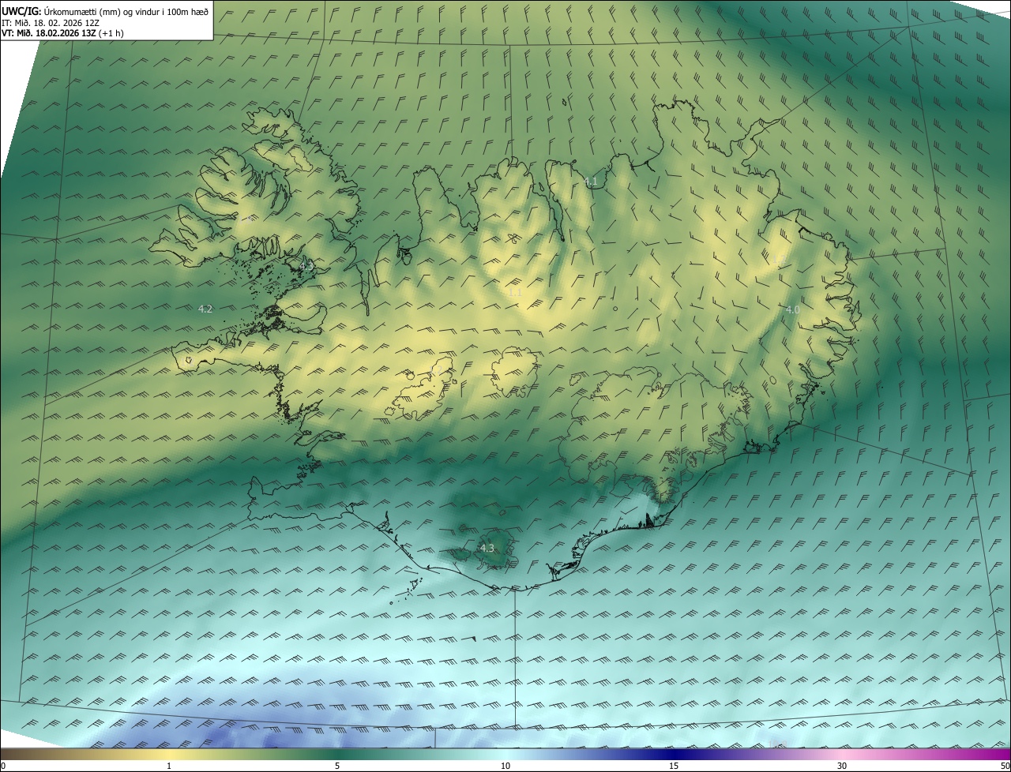This screenshot has height=772, width=1011.
Task: Click the title 'Úrkomumætti (mm) og vindur í 100m hæð'
Action: click(126, 10)
